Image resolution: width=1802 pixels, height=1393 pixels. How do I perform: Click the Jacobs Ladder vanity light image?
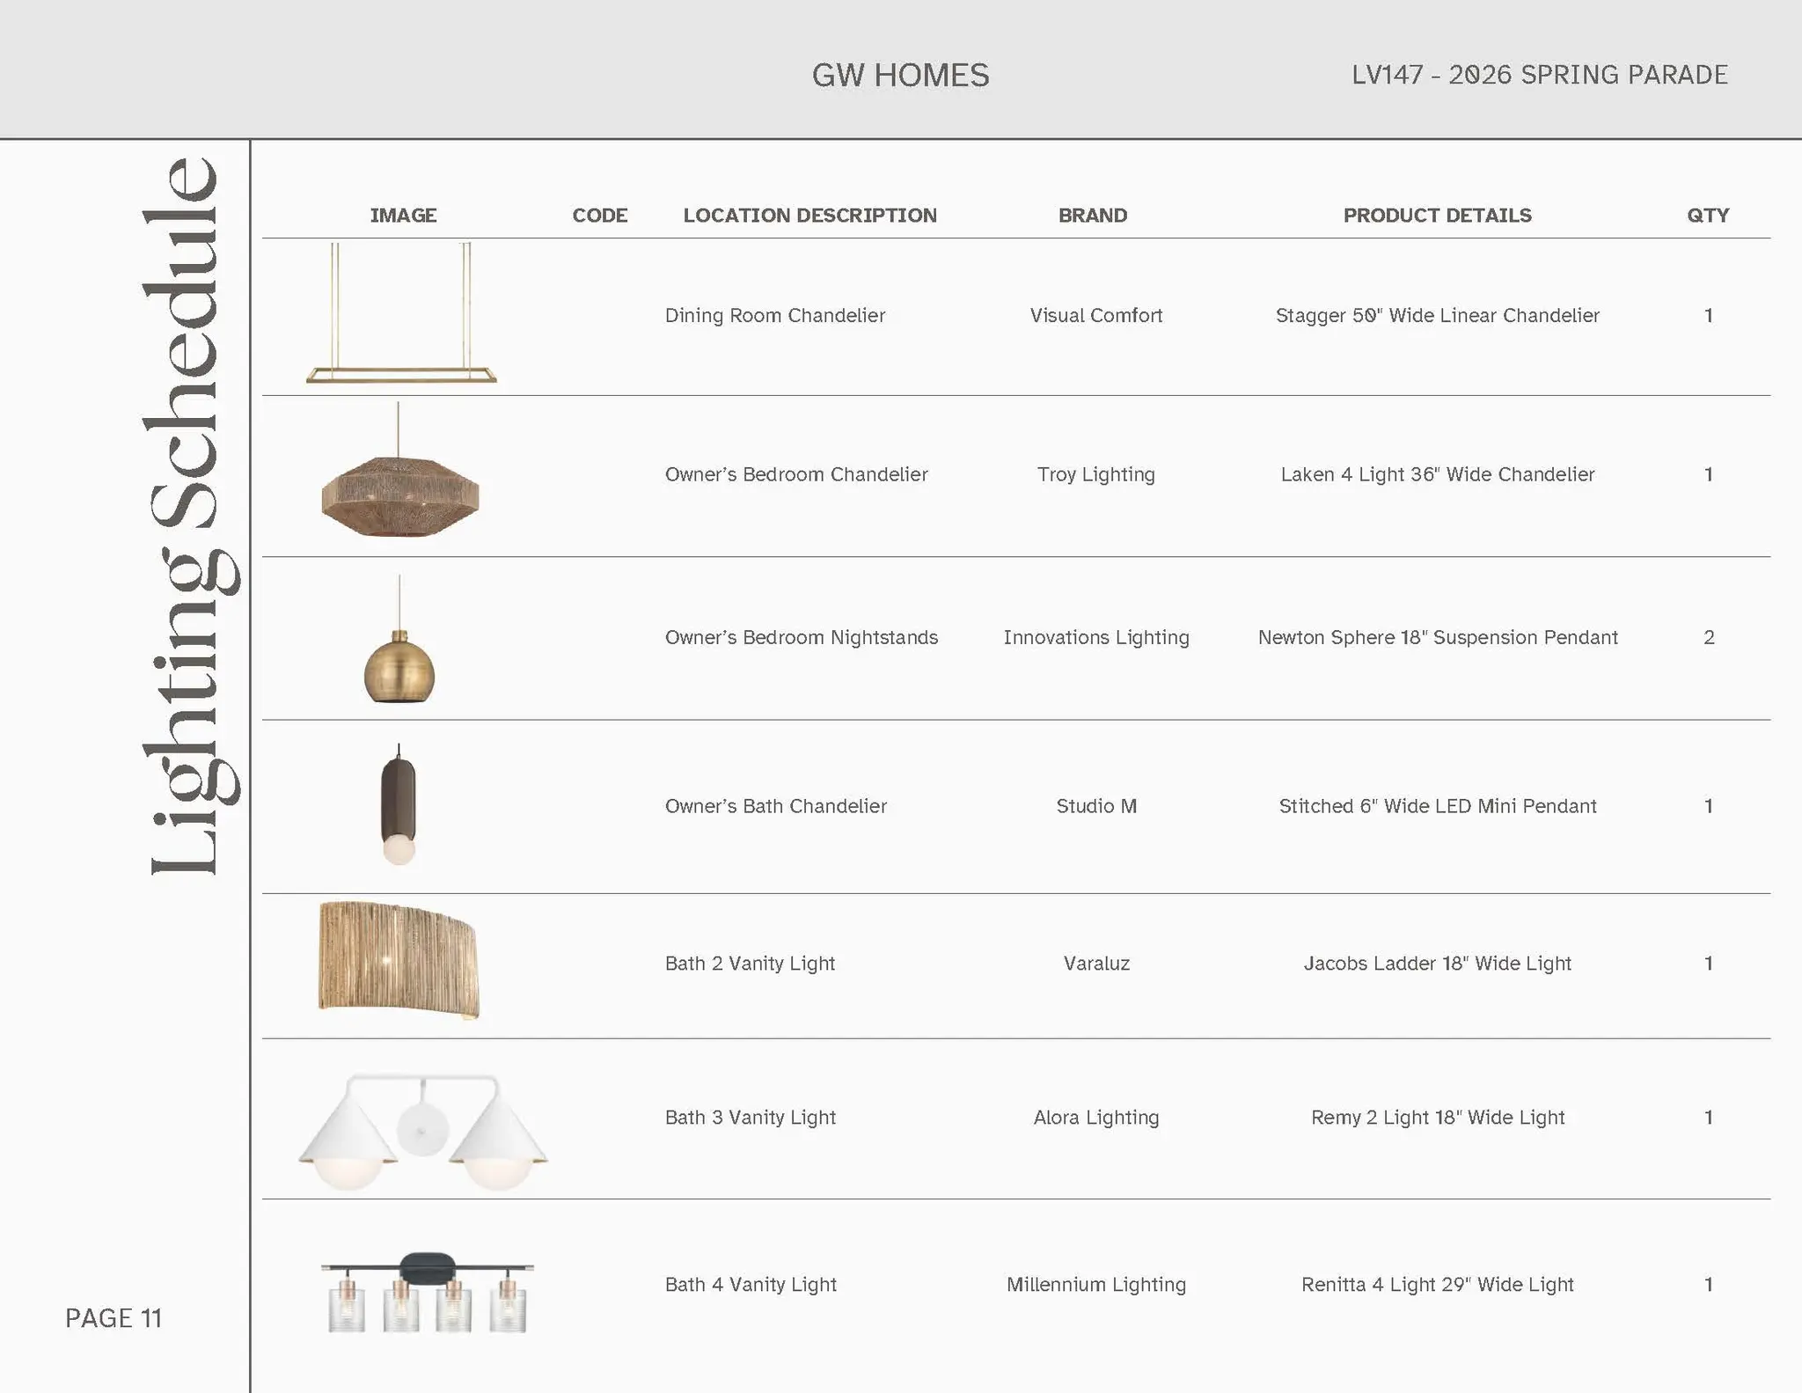point(399,960)
